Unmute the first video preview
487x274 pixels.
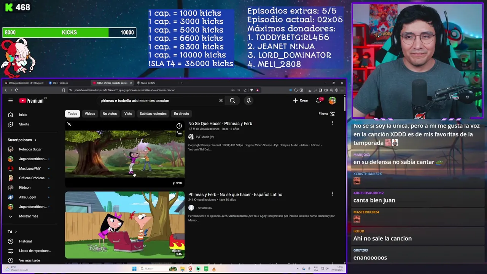point(69,124)
